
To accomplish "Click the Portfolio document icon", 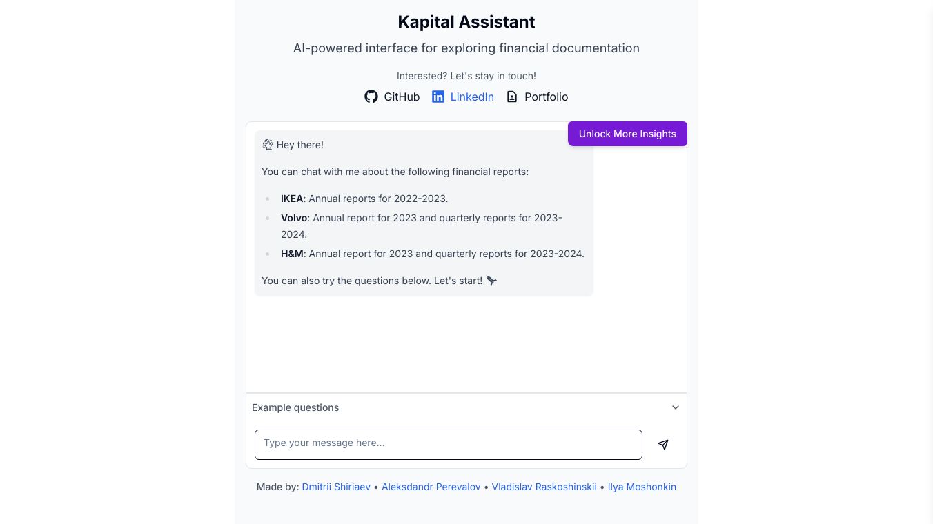I will point(512,97).
